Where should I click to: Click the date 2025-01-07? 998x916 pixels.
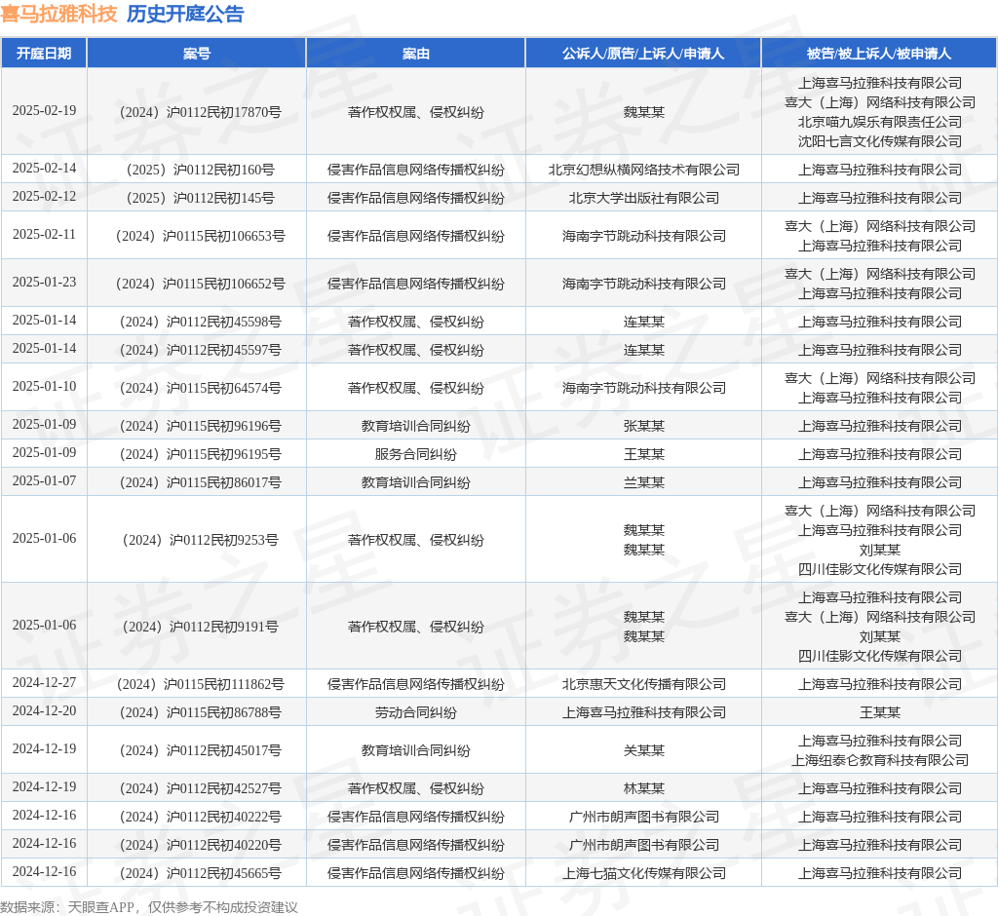pos(44,480)
